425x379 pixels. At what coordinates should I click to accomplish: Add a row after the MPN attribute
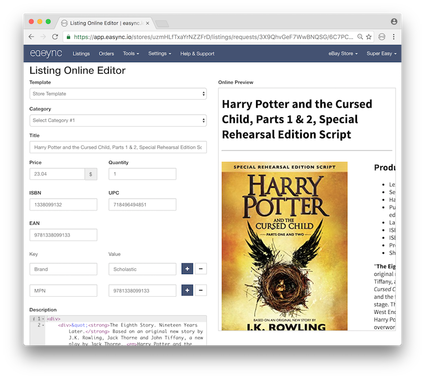188,290
